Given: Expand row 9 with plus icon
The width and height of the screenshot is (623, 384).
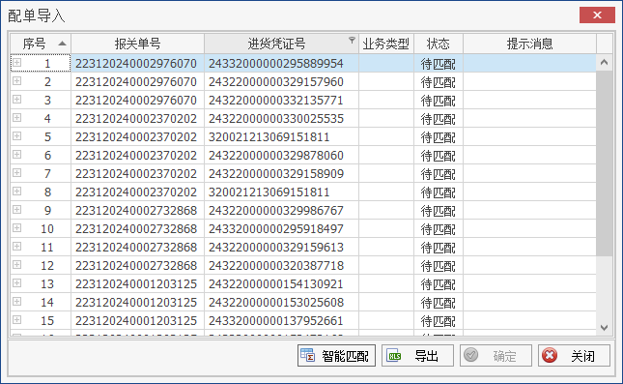Looking at the screenshot, I should (16, 209).
